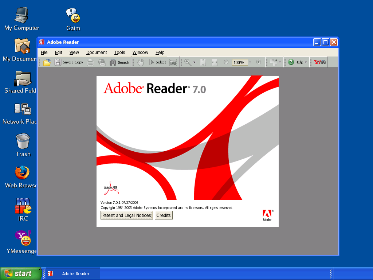The image size is (373, 280).
Task: Expand the Help toolbar dropdown arrow
Action: 306,62
